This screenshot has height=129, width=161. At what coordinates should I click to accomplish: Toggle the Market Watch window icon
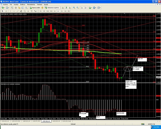pos(12,8)
